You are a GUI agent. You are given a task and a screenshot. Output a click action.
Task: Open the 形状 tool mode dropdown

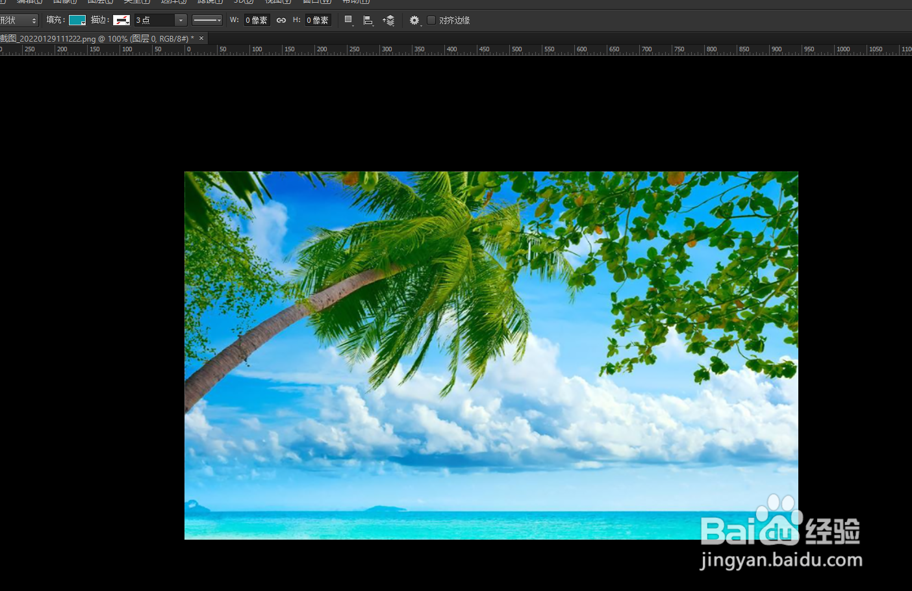point(19,21)
